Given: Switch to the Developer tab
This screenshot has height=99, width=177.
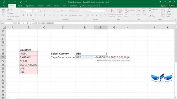Looking at the screenshot, I should [73, 6].
